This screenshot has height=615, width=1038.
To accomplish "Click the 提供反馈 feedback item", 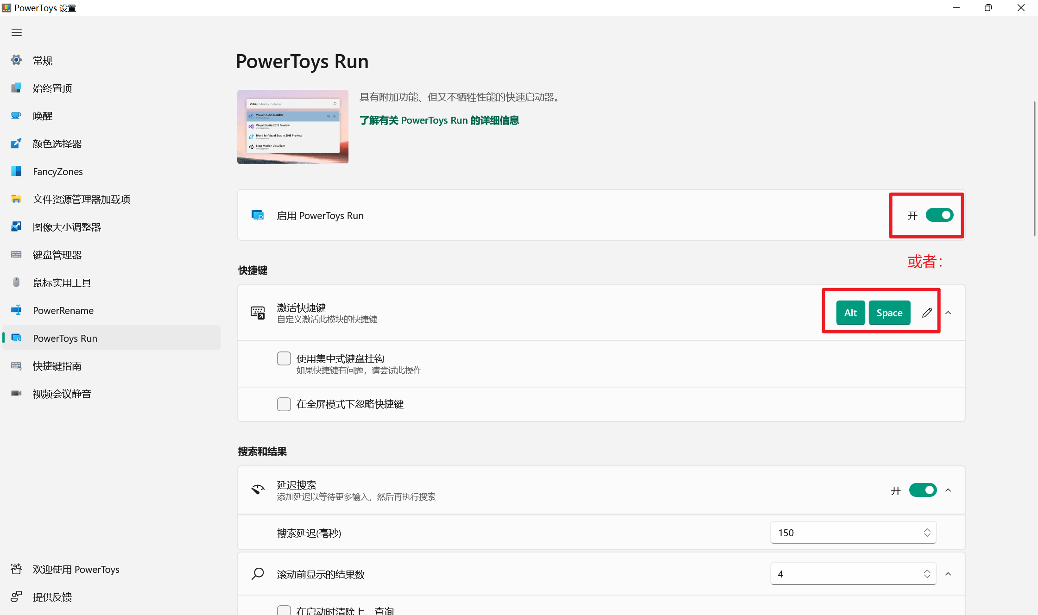I will click(x=52, y=597).
